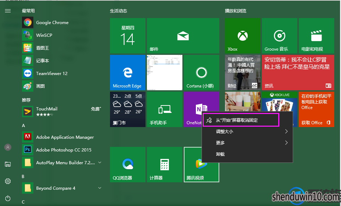The width and height of the screenshot is (341, 206).
Task: Open the Cortana (小娜) tile
Action: [x=202, y=73]
